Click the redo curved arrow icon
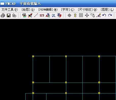Screen dimensions: 116x100 pyautogui.click(x=110, y=15)
